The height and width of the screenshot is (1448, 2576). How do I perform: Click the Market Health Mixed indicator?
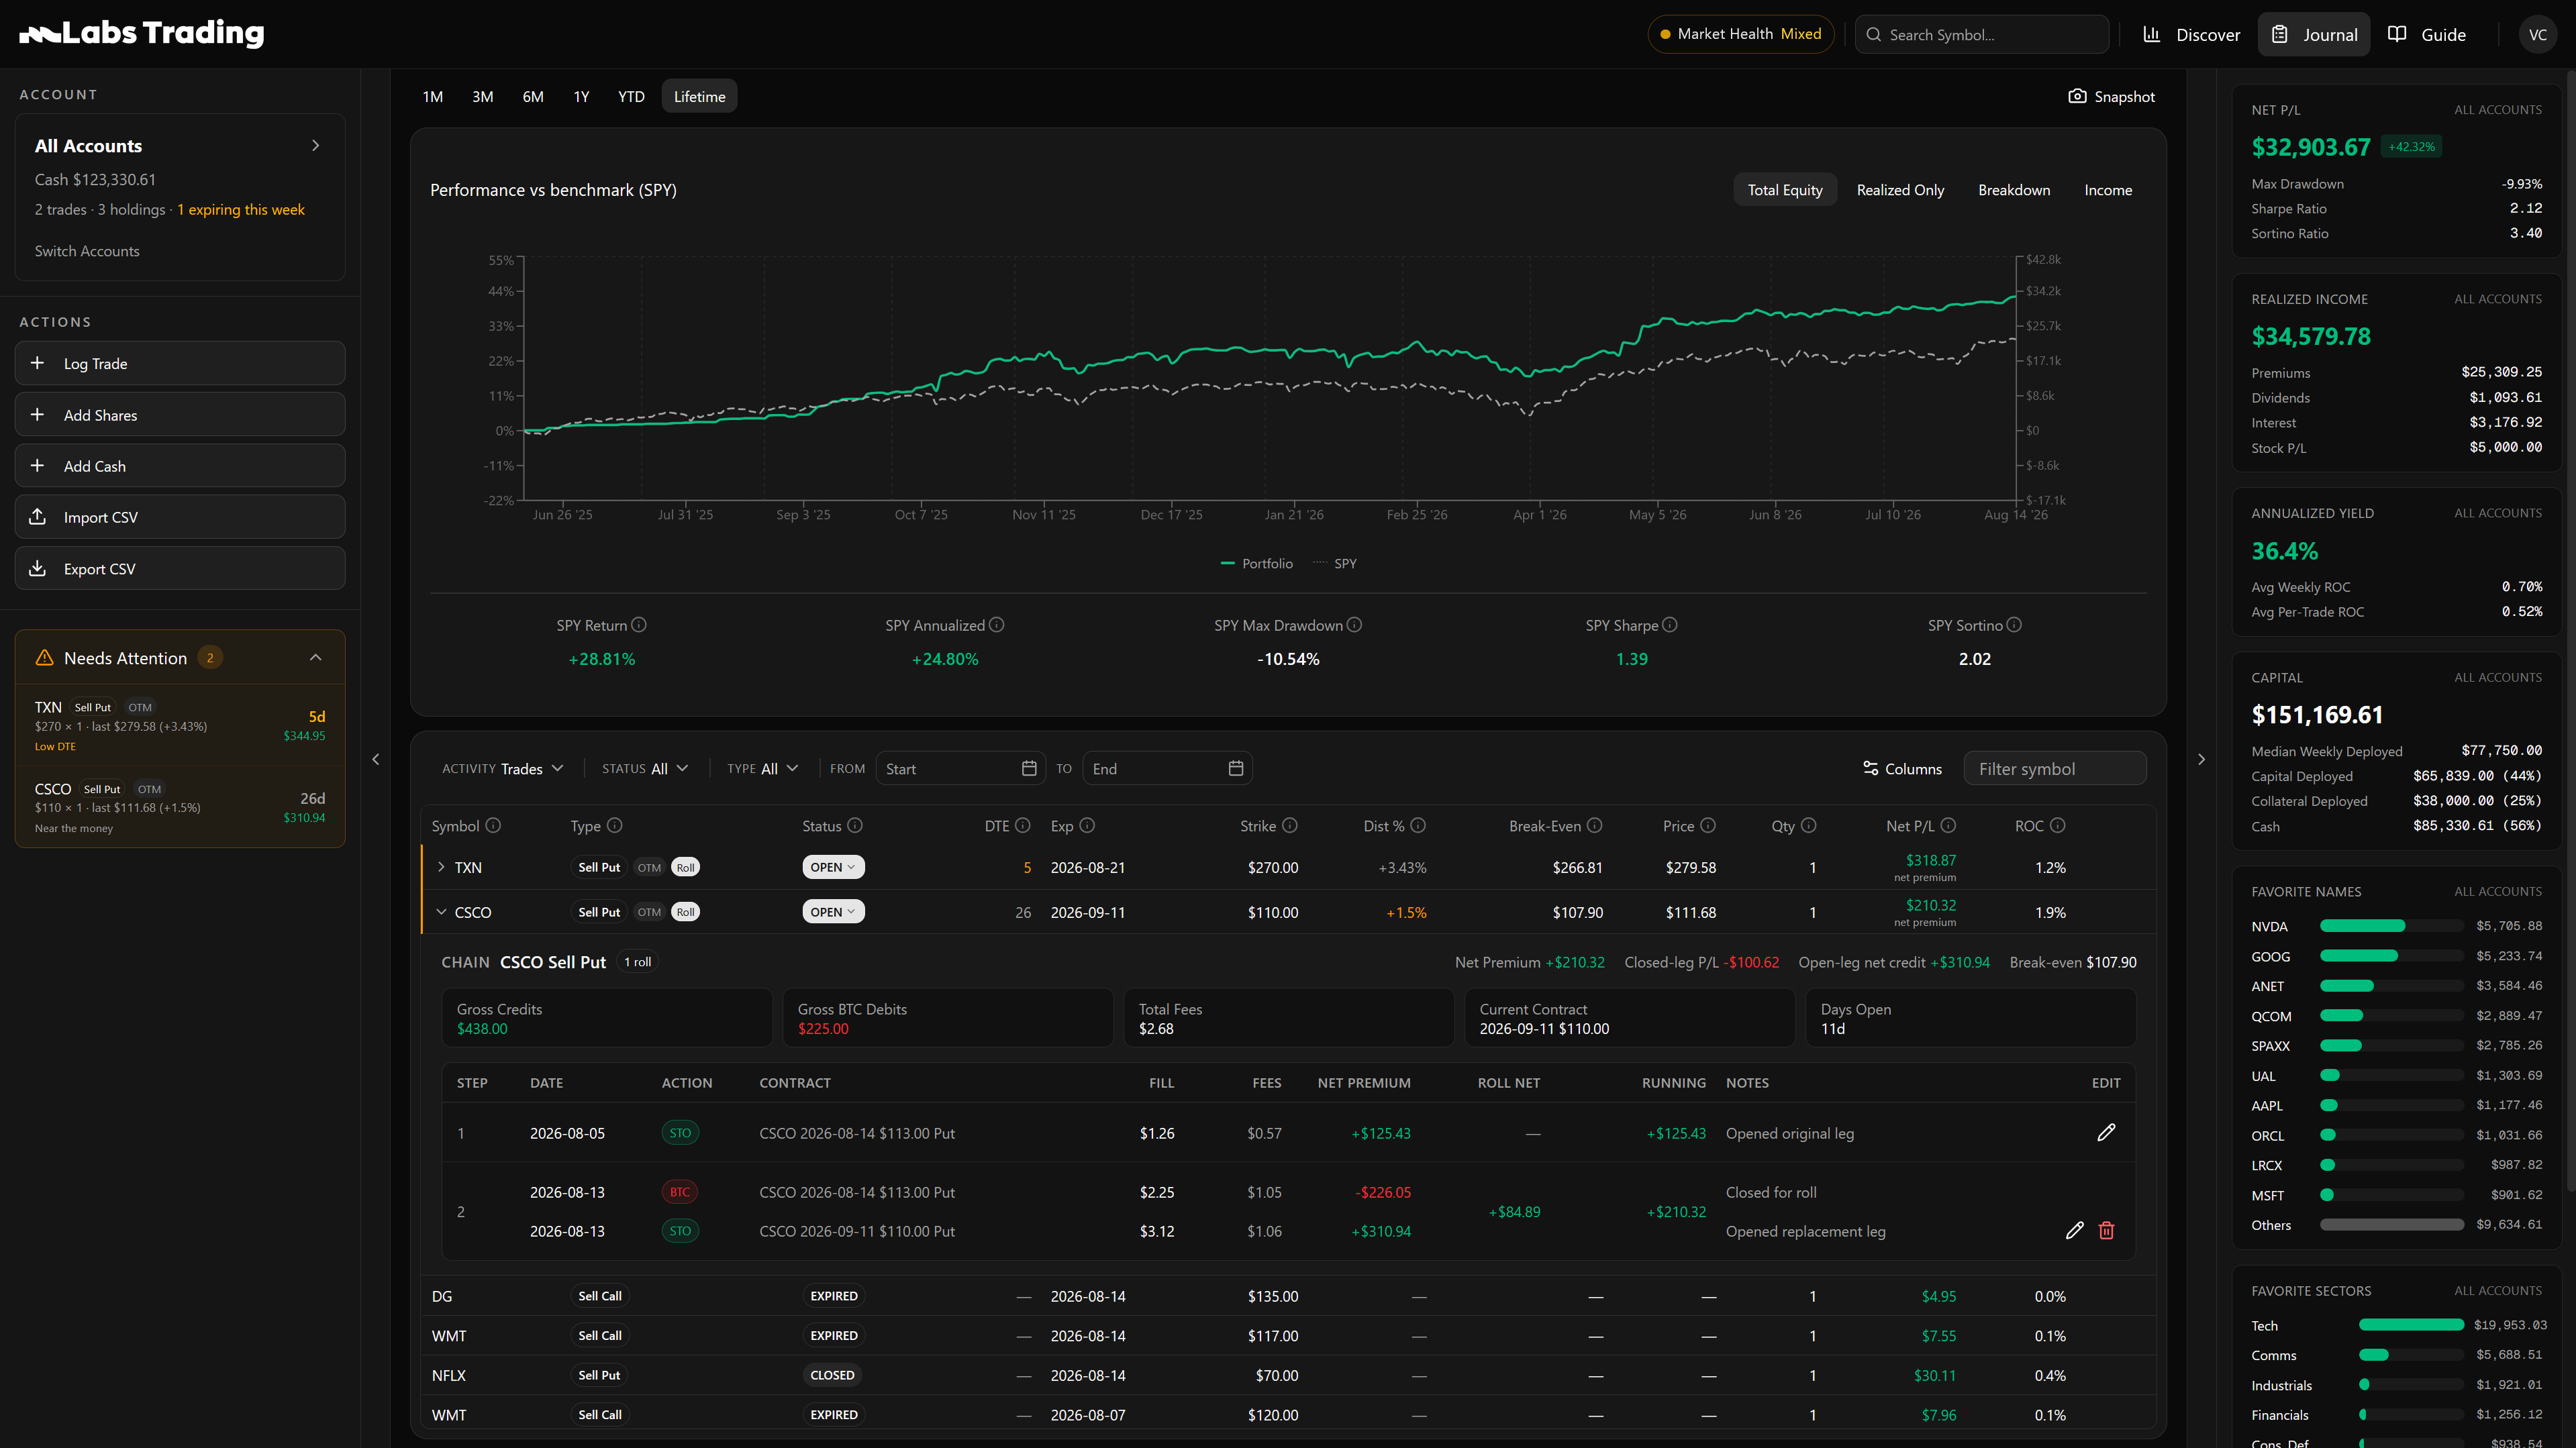coord(1741,34)
